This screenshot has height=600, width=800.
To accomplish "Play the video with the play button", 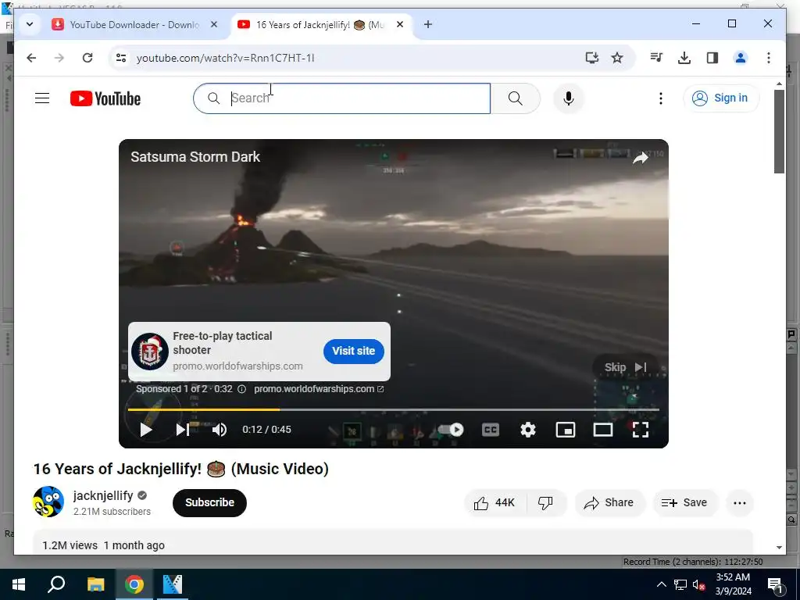I will (146, 430).
